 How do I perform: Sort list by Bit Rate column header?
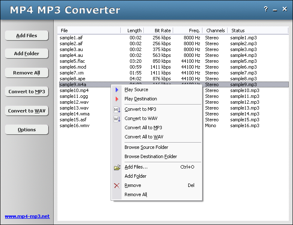point(158,31)
